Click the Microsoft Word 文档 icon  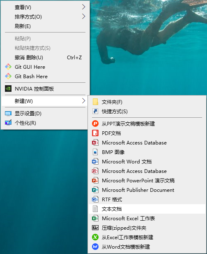click(95, 161)
